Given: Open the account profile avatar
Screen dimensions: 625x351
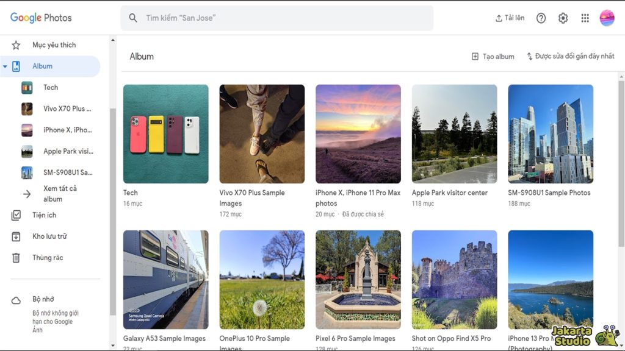Looking at the screenshot, I should pos(607,18).
